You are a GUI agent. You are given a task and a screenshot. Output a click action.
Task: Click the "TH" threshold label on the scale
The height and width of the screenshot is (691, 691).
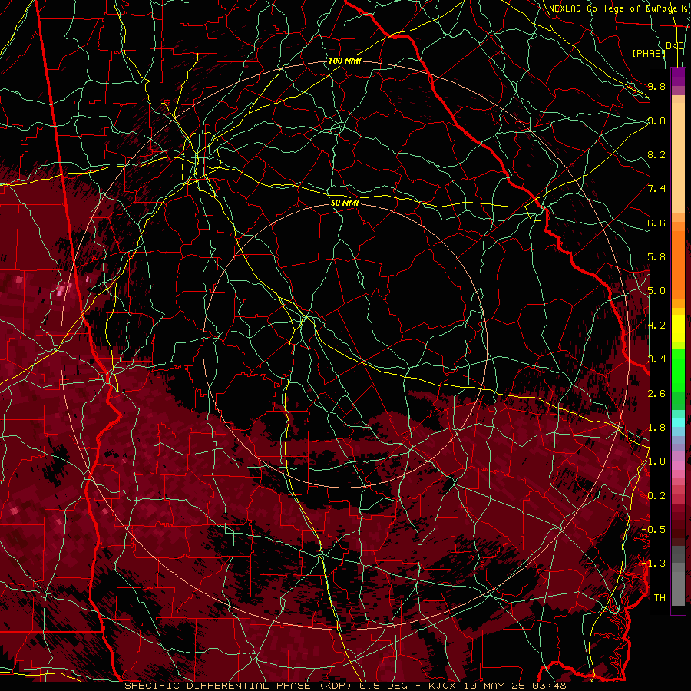coord(660,598)
